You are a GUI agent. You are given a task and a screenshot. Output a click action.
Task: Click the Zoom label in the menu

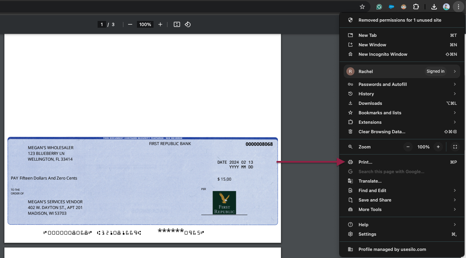(x=365, y=147)
